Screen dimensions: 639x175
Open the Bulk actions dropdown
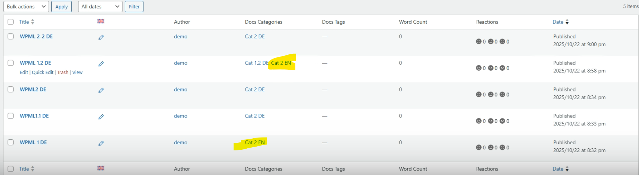tap(26, 7)
